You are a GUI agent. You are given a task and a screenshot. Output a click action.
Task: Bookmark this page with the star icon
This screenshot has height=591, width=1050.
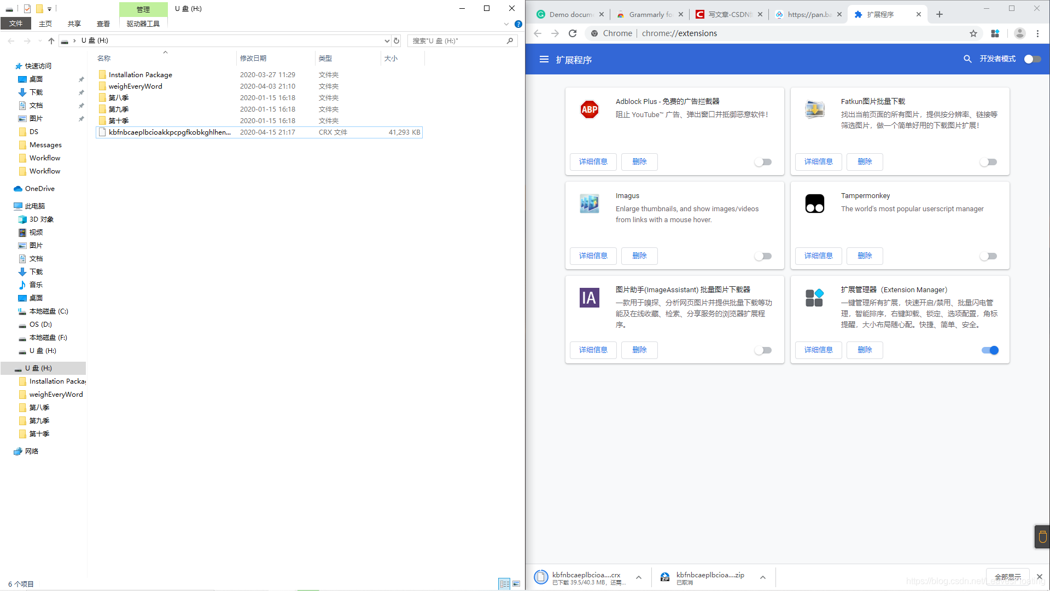(973, 33)
